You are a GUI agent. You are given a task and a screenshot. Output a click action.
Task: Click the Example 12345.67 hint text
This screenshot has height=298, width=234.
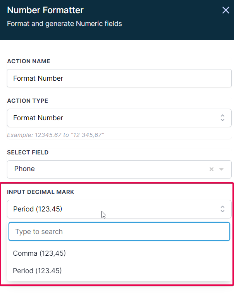pos(56,135)
